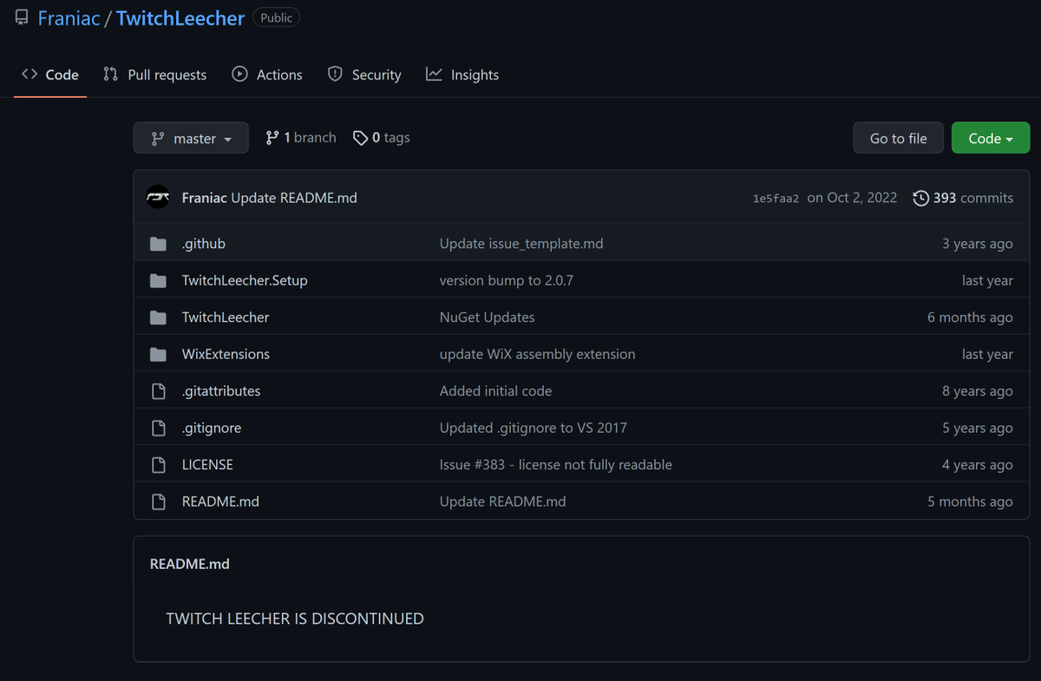Click the folder icon for .github
This screenshot has width=1041, height=681.
pos(158,244)
